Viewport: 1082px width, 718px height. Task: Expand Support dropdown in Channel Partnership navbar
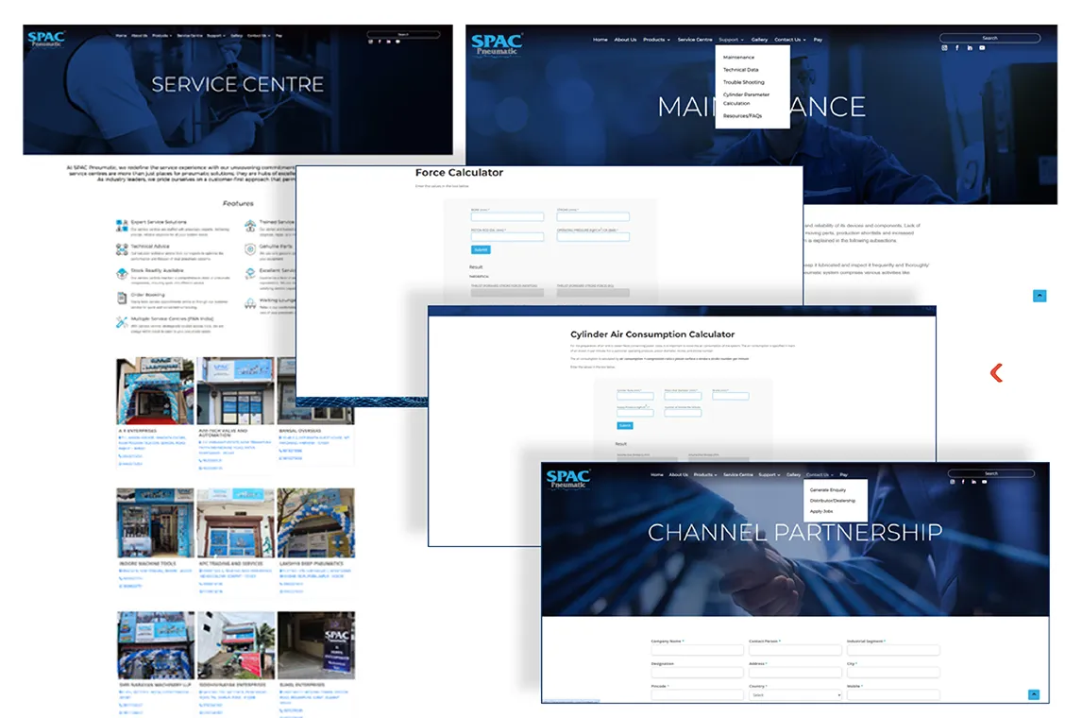769,475
